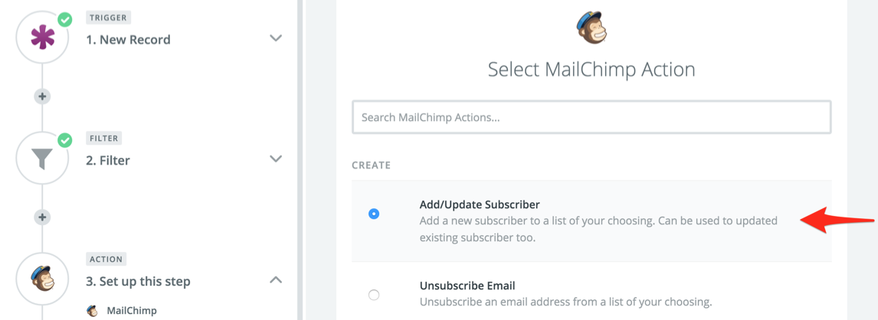Open the 2. Filter step

click(108, 161)
